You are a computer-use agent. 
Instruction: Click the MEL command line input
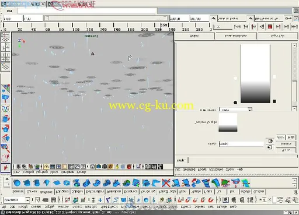tap(87, 11)
